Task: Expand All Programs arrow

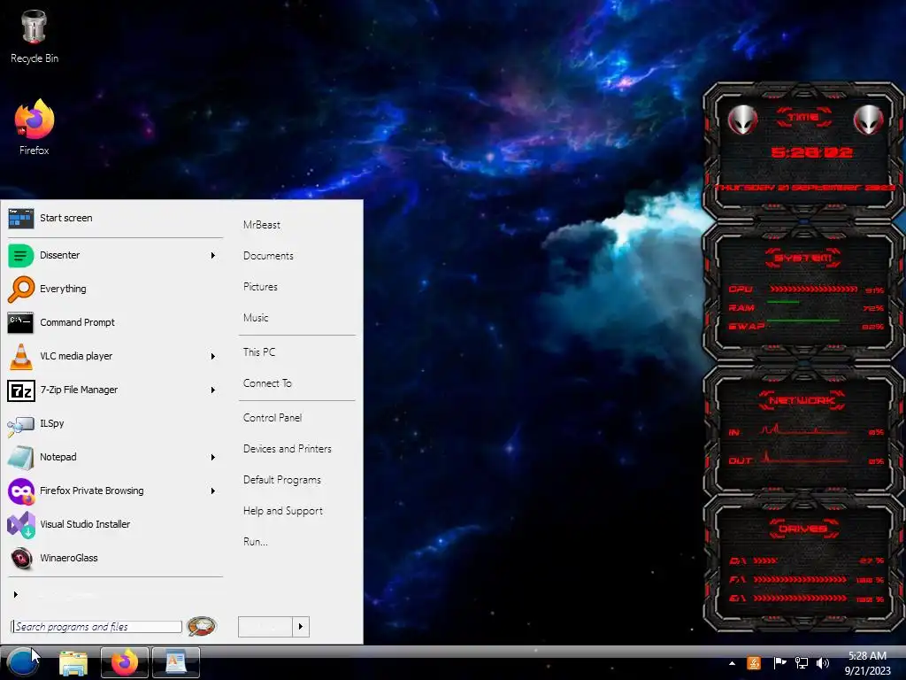Action: pyautogui.click(x=16, y=594)
